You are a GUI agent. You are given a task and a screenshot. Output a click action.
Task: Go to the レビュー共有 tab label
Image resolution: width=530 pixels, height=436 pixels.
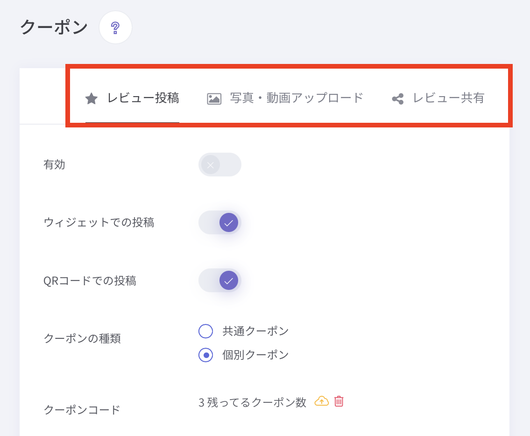click(x=448, y=98)
